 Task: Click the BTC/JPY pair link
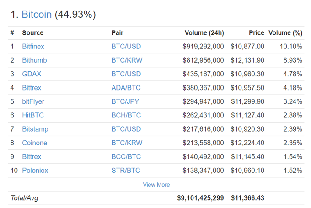[x=125, y=101]
